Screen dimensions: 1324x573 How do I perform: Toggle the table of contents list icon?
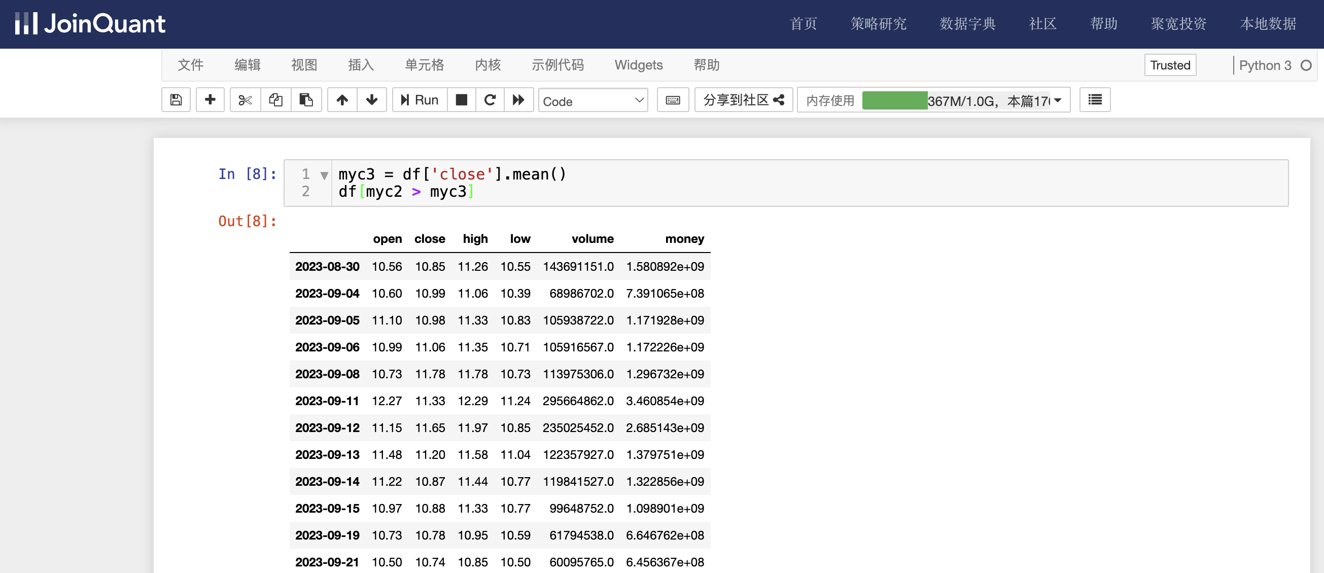click(1095, 100)
